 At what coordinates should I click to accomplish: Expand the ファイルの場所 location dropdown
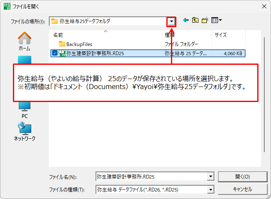coord(171,21)
